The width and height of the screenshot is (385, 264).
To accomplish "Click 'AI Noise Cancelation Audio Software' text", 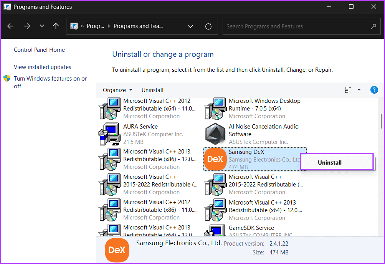I will pyautogui.click(x=263, y=130).
